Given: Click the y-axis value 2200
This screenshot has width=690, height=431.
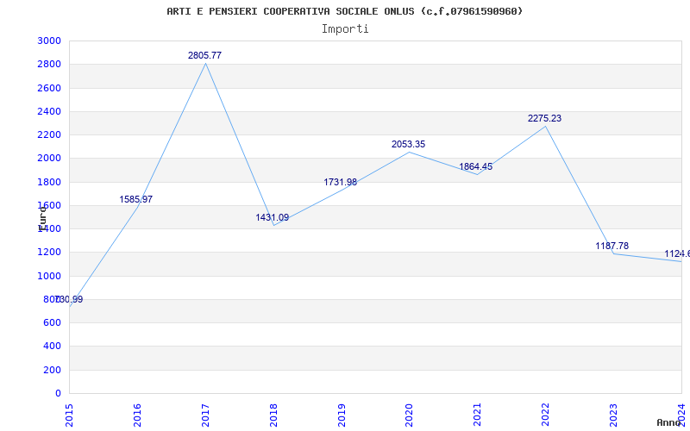Looking at the screenshot, I should pyautogui.click(x=49, y=134).
